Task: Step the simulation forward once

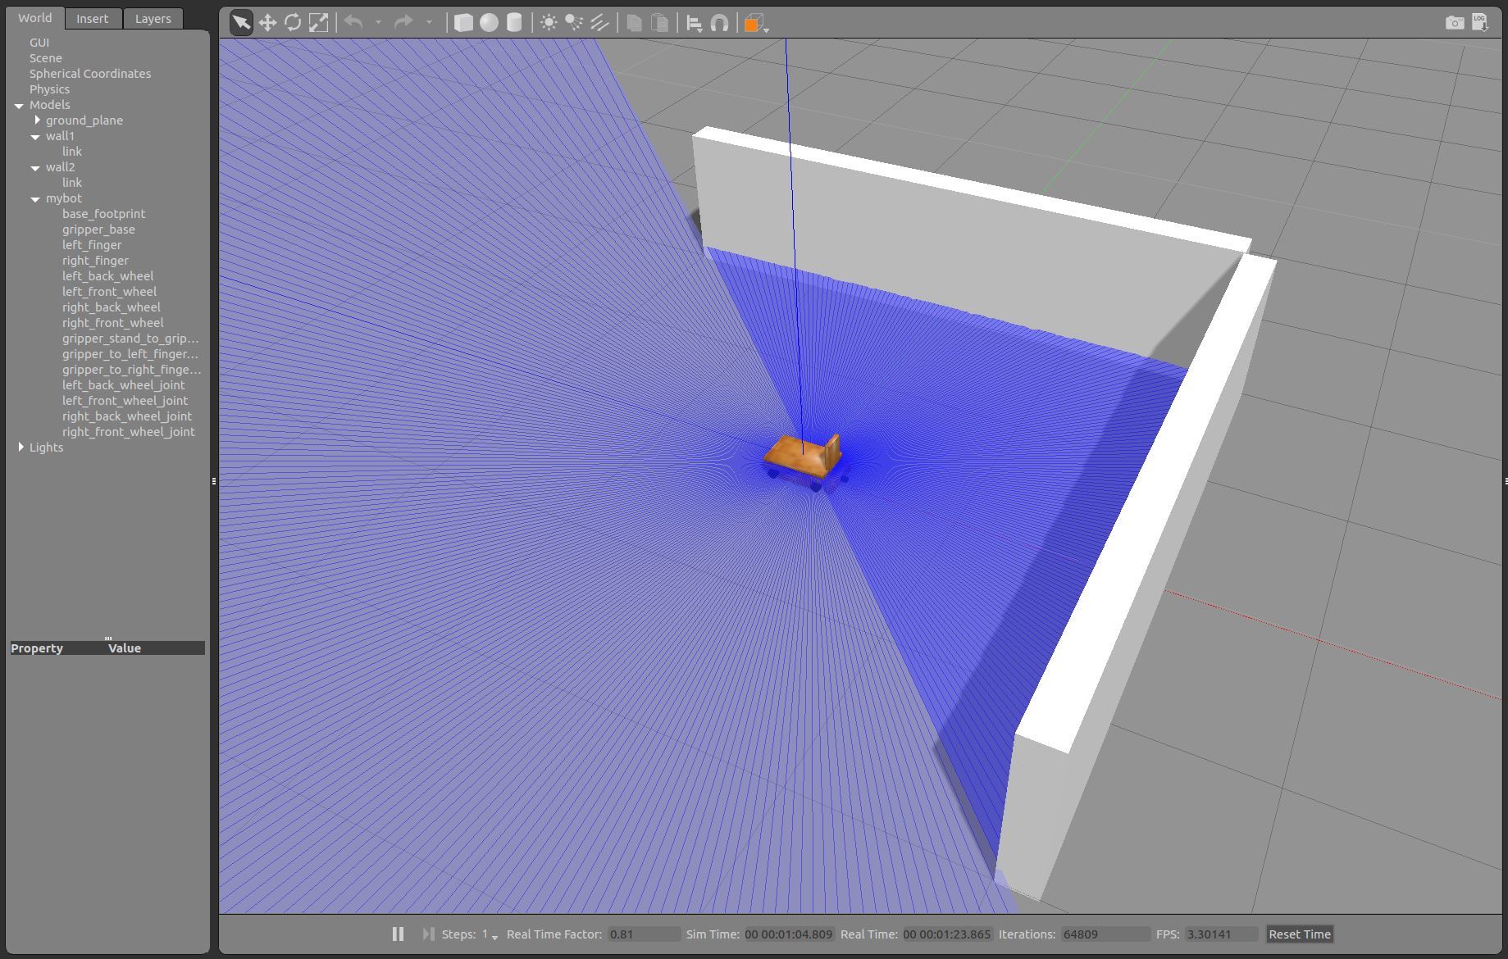Action: click(x=428, y=934)
